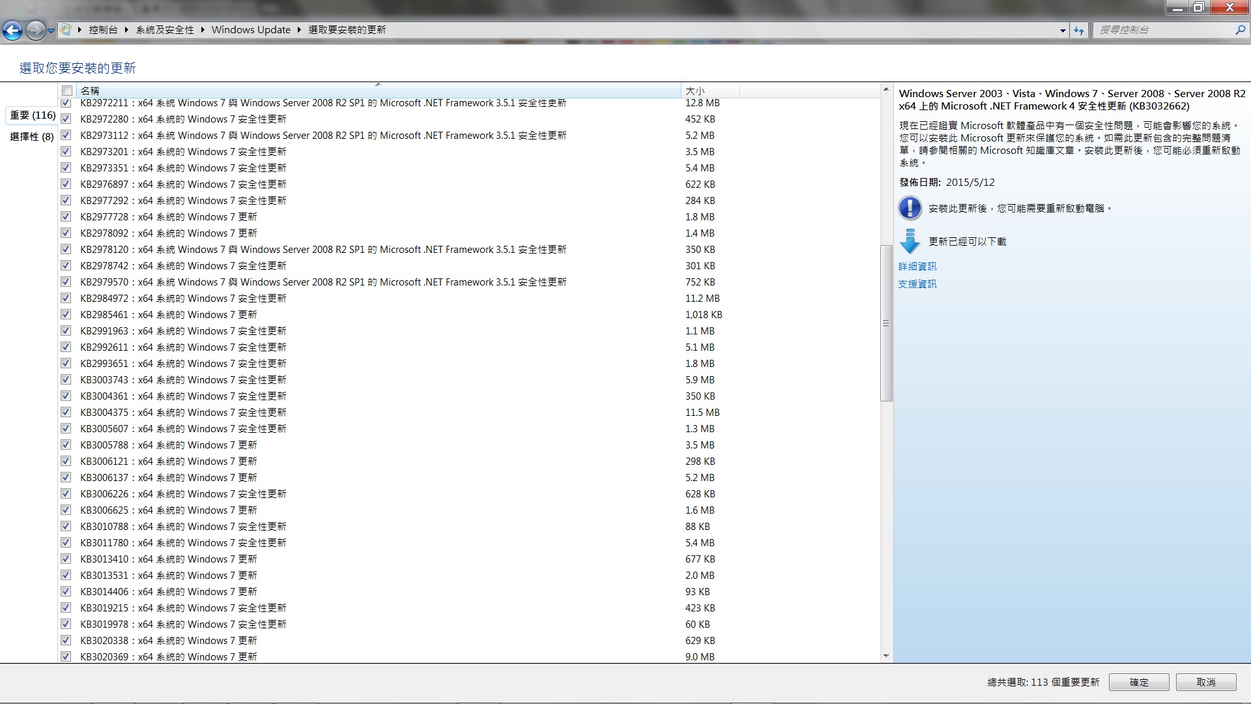1251x704 pixels.
Task: Restore the window size
Action: [x=1198, y=8]
